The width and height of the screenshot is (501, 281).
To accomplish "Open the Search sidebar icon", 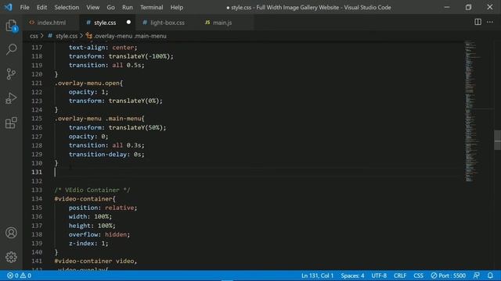I will coord(11,49).
